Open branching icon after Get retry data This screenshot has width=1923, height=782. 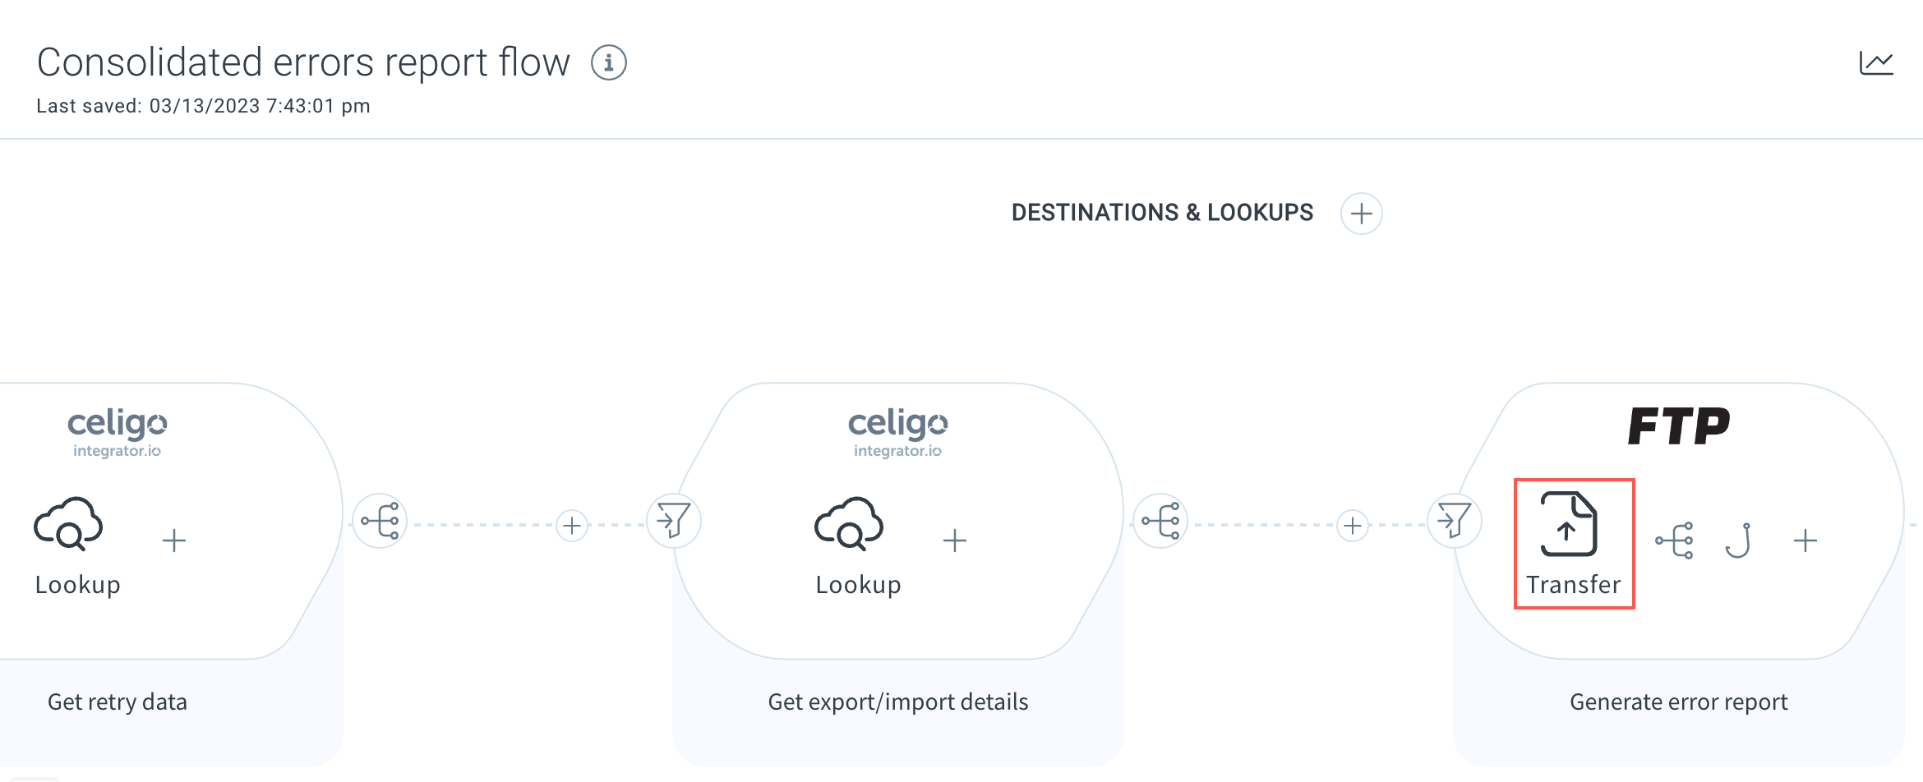(x=380, y=521)
